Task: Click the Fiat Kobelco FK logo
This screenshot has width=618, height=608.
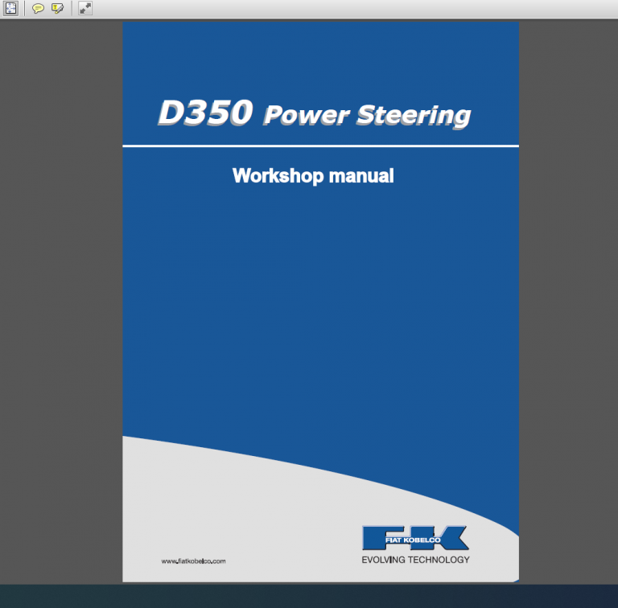Action: point(415,537)
